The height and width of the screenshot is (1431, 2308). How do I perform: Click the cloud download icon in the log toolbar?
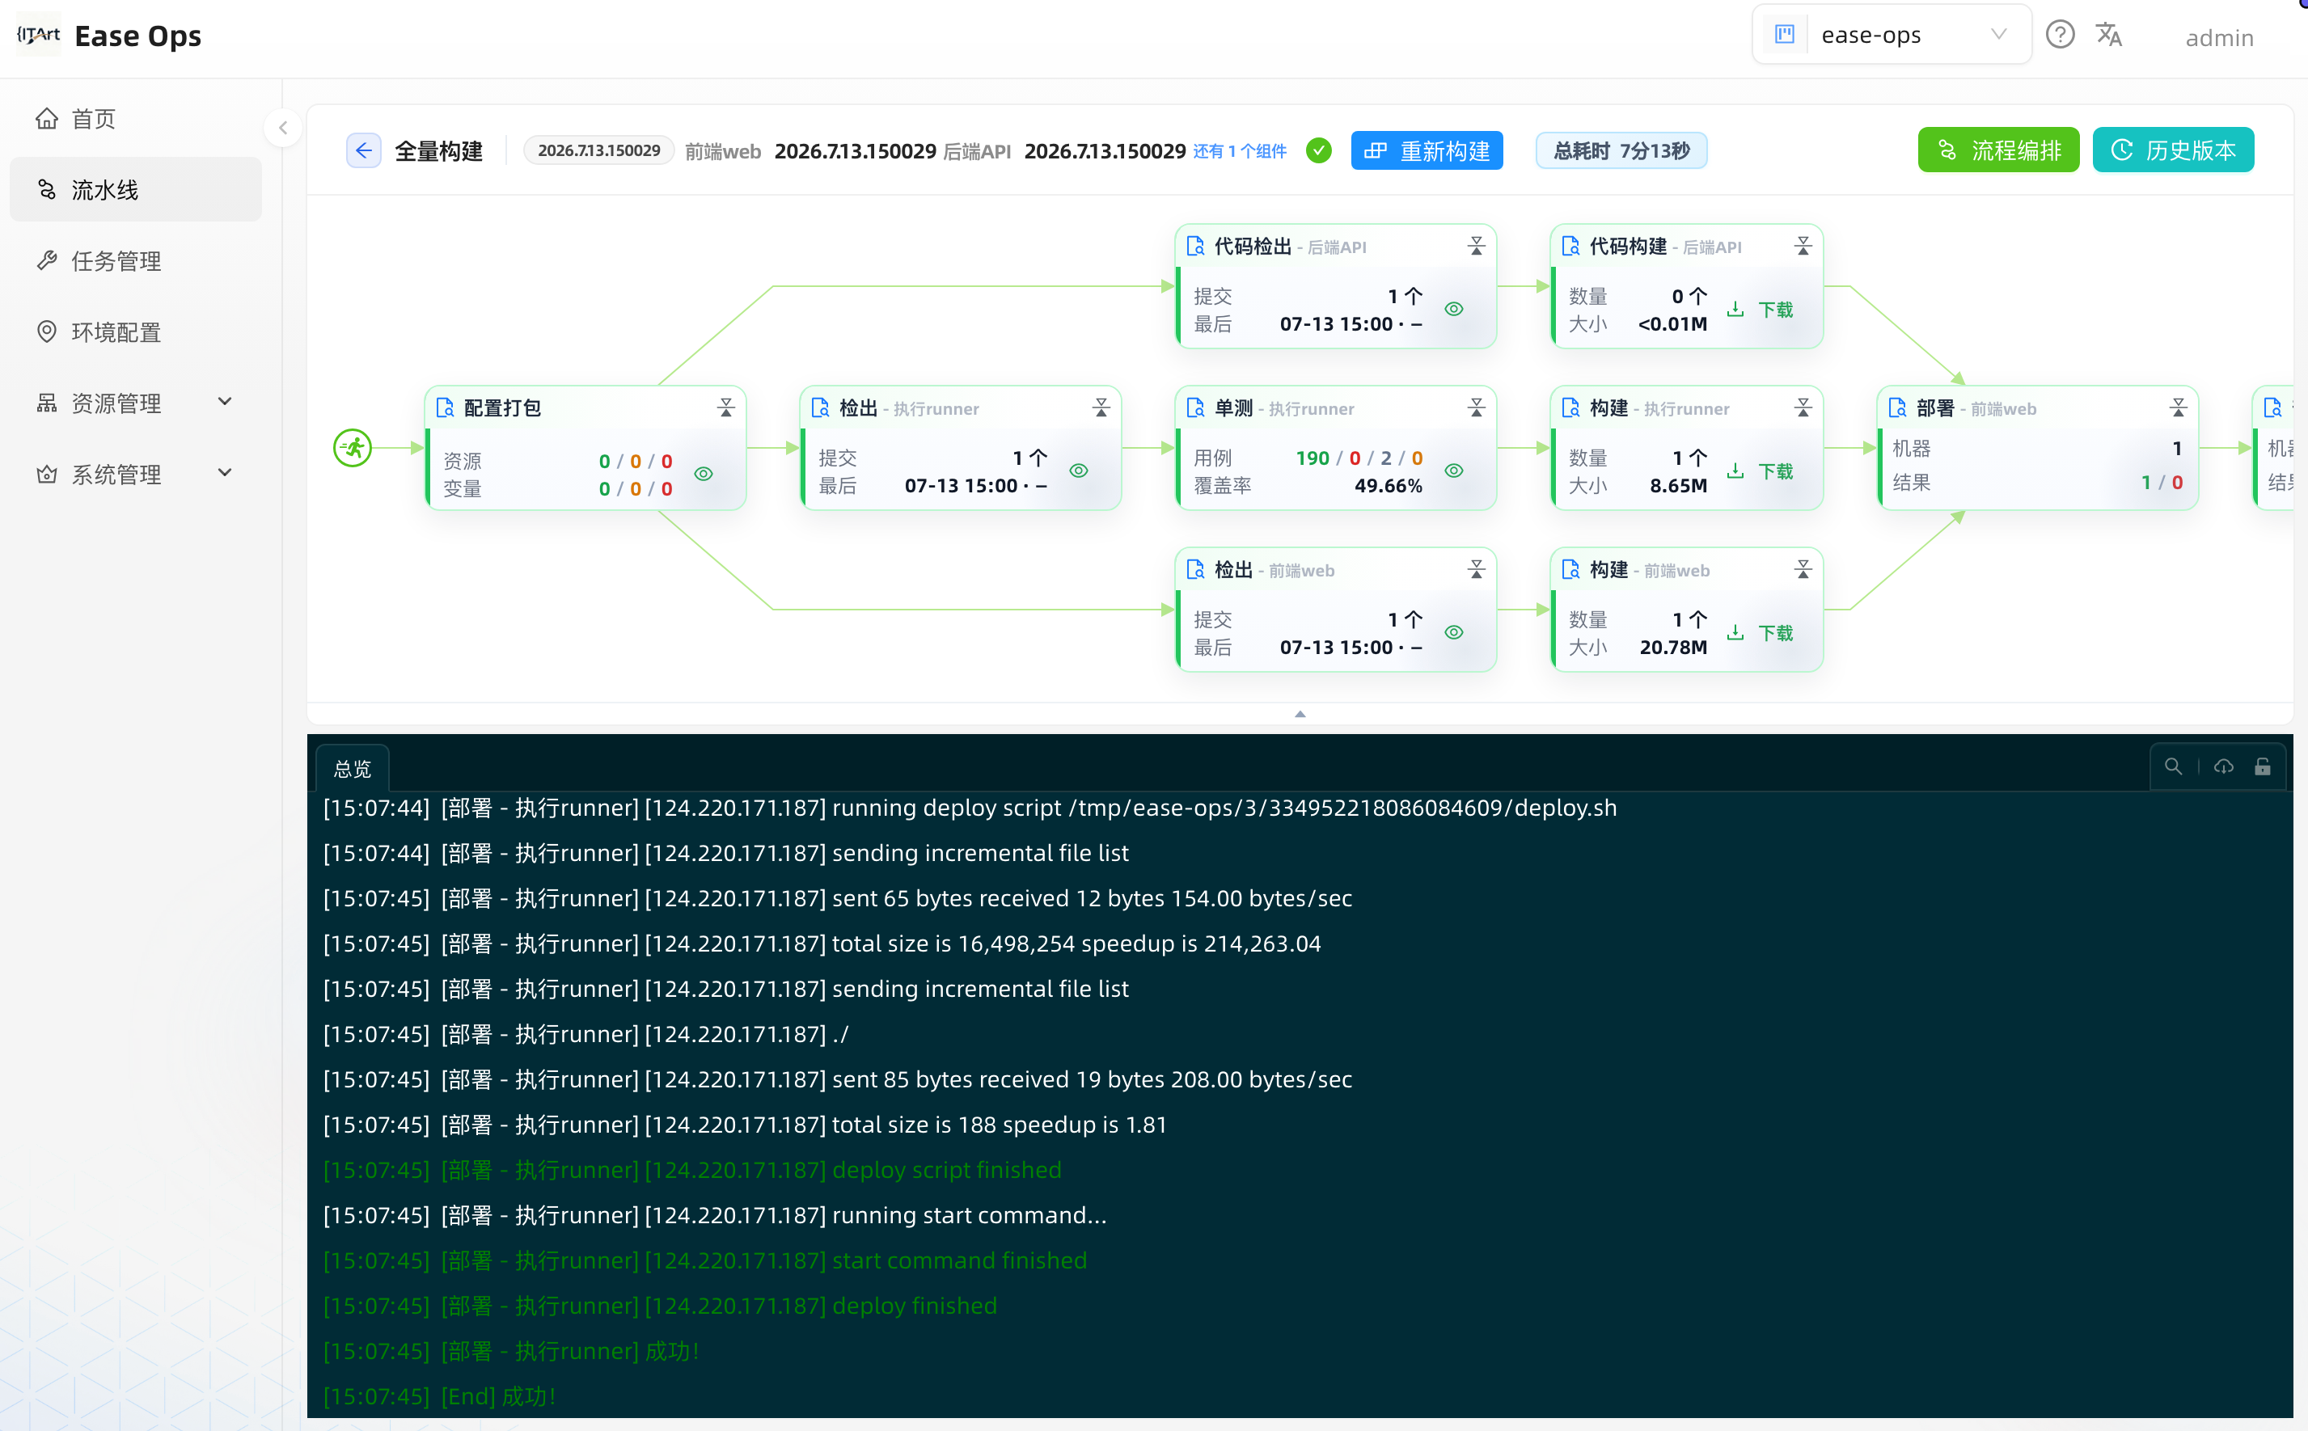2224,766
